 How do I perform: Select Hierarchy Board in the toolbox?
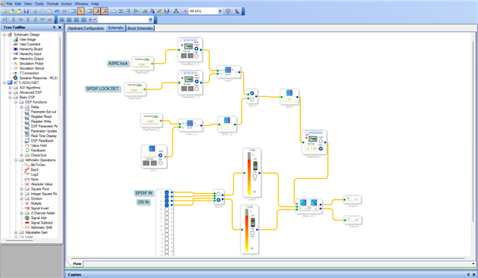point(31,49)
